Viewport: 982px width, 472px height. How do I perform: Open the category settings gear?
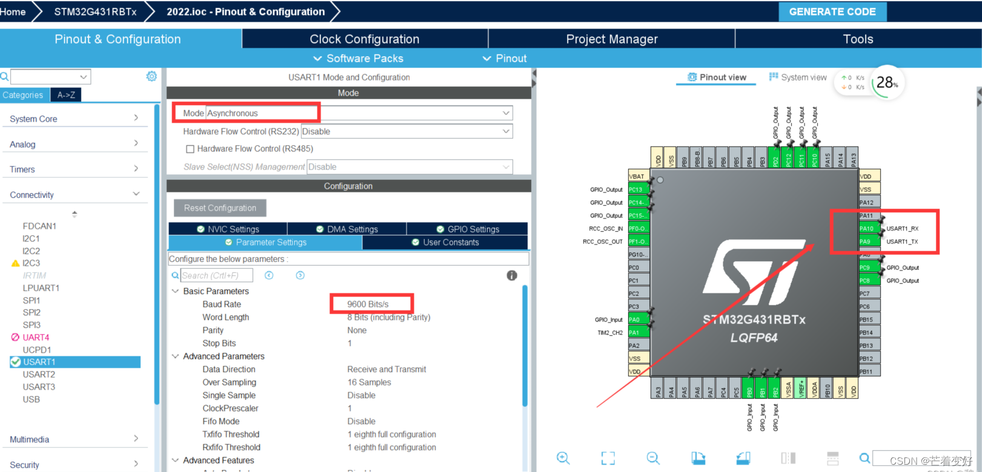151,76
